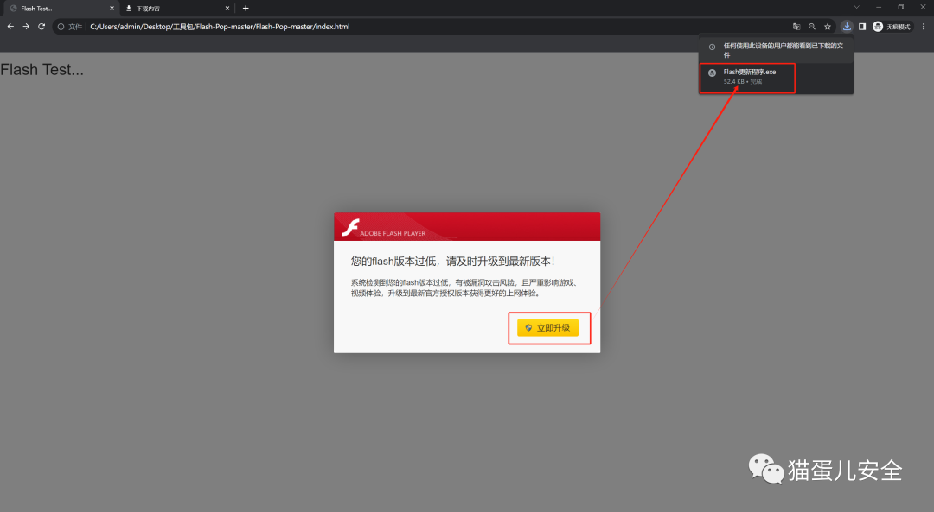
Task: Go back with the browser back arrow
Action: pos(10,27)
